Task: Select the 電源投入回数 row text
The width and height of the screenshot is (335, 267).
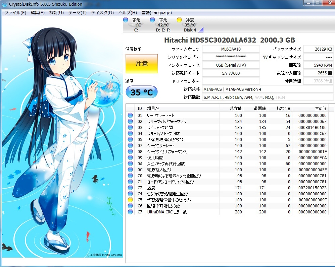Action: click(159, 170)
